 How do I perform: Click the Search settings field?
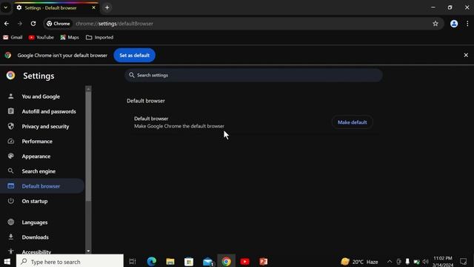coord(253,75)
